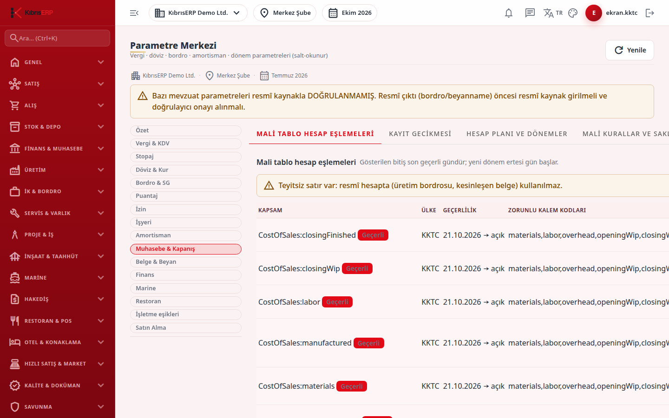This screenshot has width=669, height=418.
Task: Click the logout icon
Action: point(650,13)
